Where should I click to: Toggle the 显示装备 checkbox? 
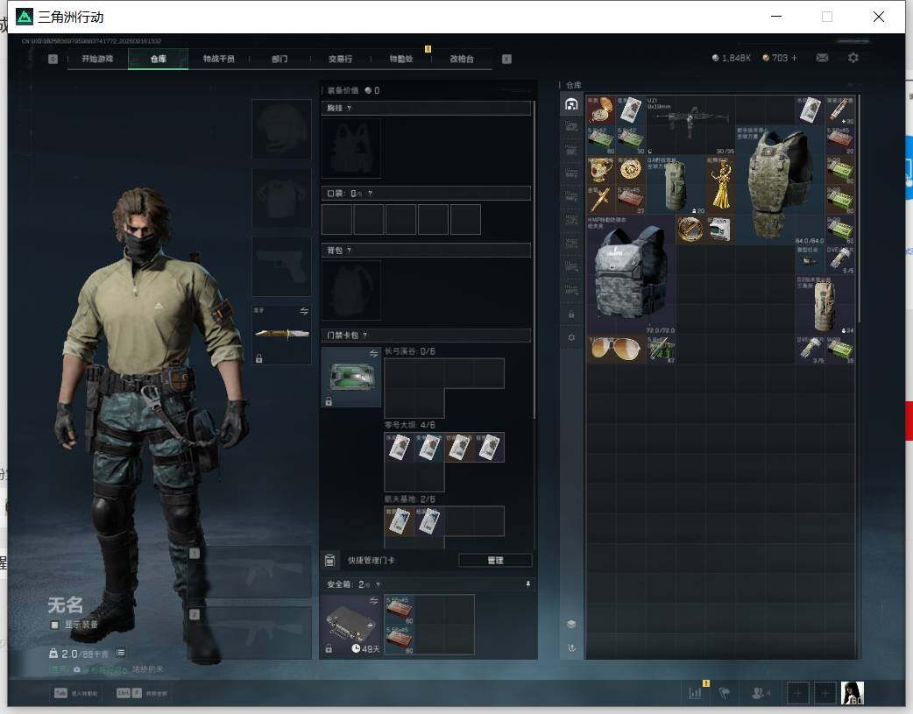click(x=54, y=625)
